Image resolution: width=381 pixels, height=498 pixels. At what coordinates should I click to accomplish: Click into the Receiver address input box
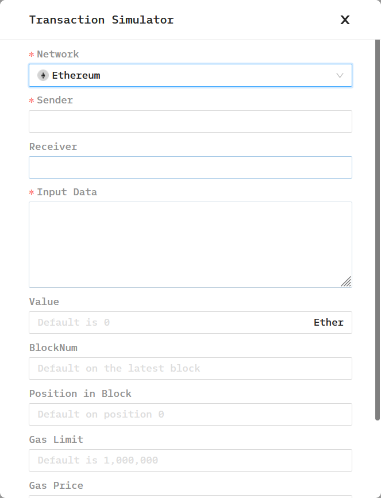tap(190, 167)
